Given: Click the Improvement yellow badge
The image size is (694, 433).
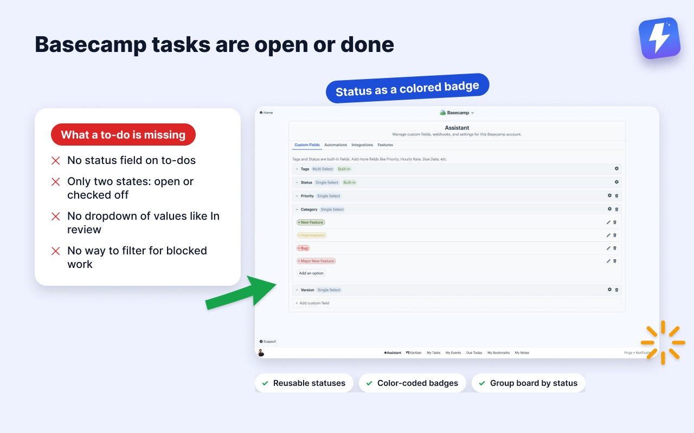Looking at the screenshot, I should click(x=311, y=235).
